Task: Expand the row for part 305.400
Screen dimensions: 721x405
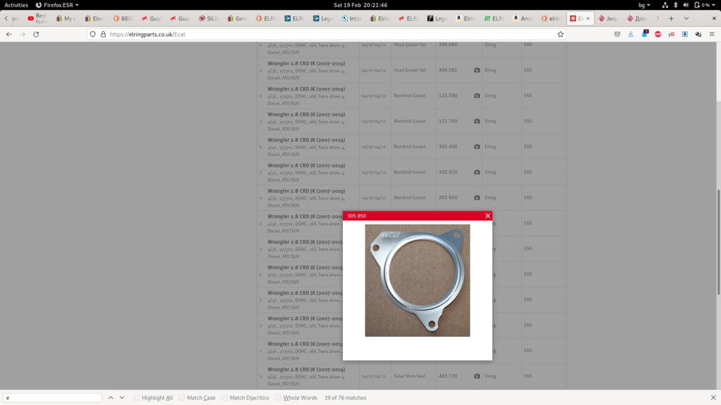Action: [x=261, y=148]
